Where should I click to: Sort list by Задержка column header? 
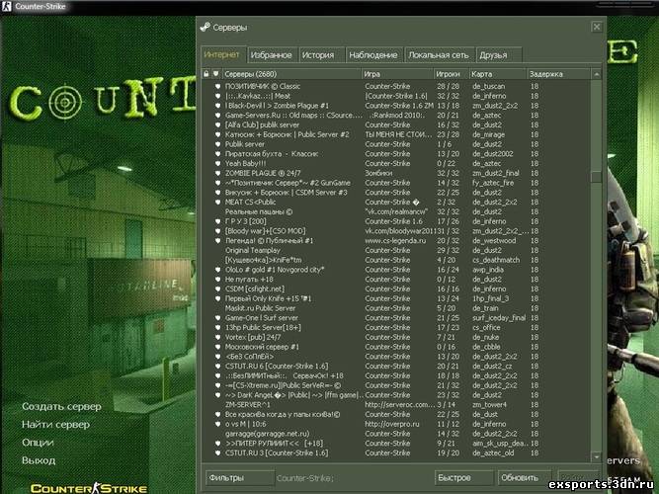point(558,74)
